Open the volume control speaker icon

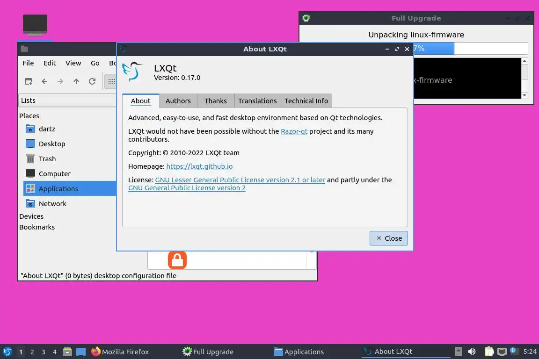[x=472, y=352]
